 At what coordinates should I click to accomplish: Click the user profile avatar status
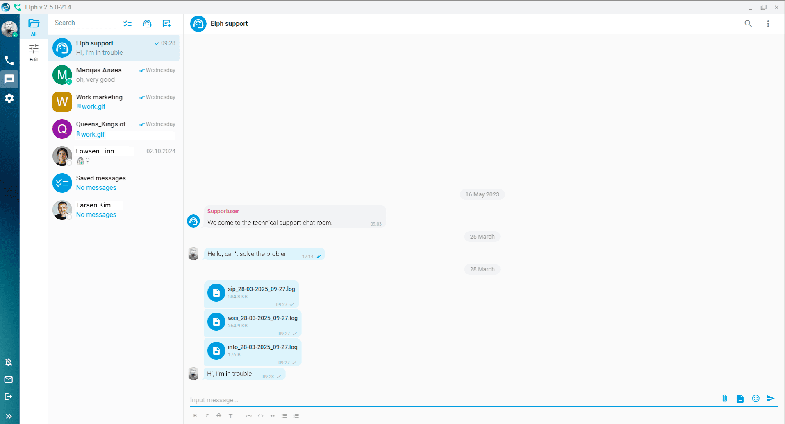click(x=9, y=29)
